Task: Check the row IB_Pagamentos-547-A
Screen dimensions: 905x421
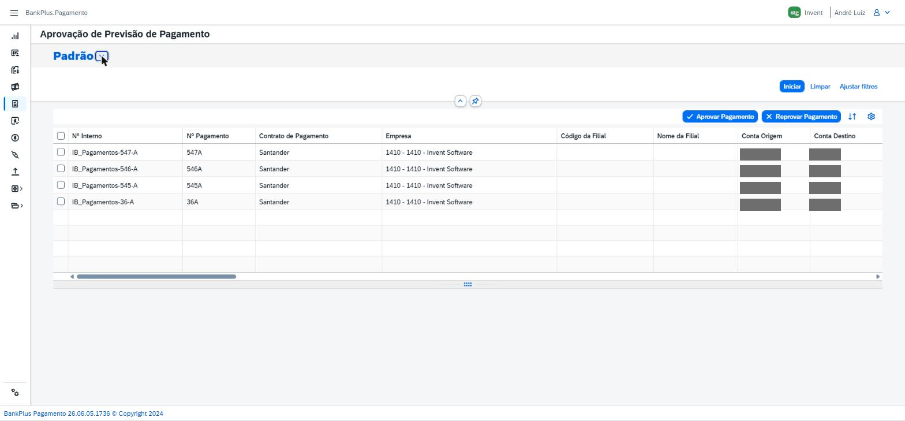Action: [x=61, y=152]
